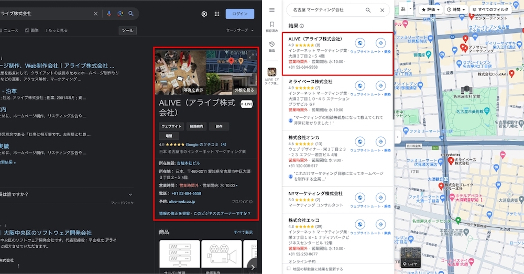Open 最近 recent history in Maps sidebar

coord(272,47)
